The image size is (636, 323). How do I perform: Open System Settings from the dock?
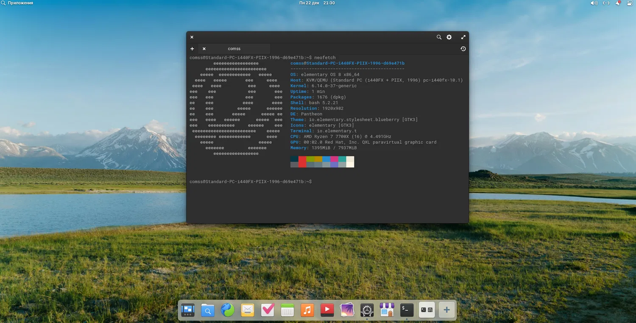pyautogui.click(x=367, y=310)
